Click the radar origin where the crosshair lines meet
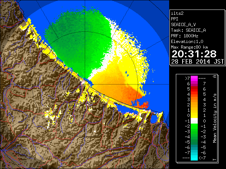The height and width of the screenshot is (169, 226). pos(85,84)
